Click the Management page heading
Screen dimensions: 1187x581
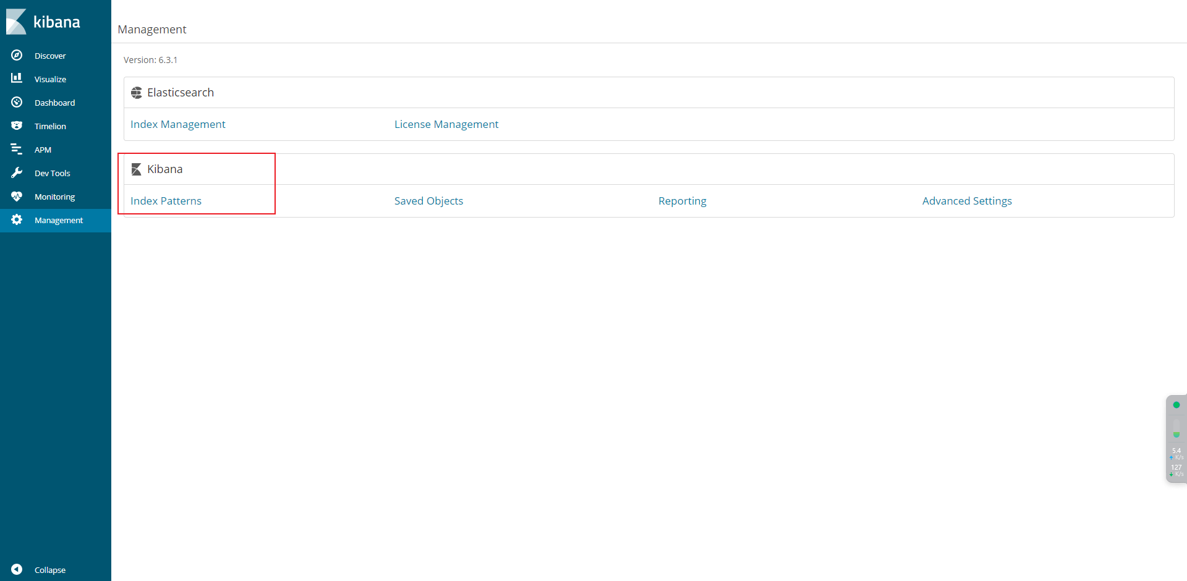pos(152,29)
